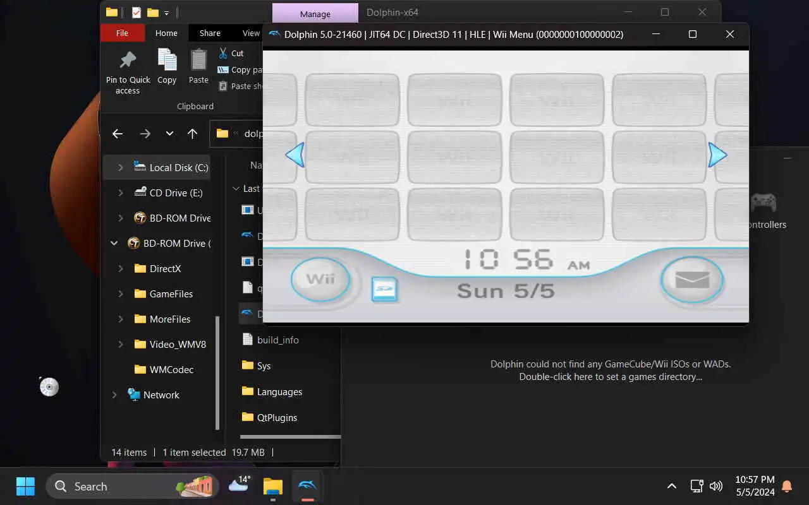Click the Wii Menu clock showing 10 56 AM
The width and height of the screenshot is (809, 505).
point(526,260)
